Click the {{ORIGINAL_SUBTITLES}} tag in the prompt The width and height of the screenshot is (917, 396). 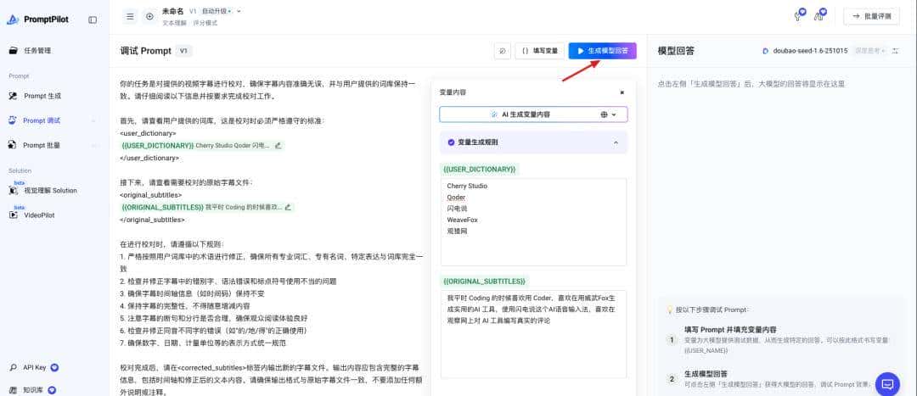(x=162, y=207)
